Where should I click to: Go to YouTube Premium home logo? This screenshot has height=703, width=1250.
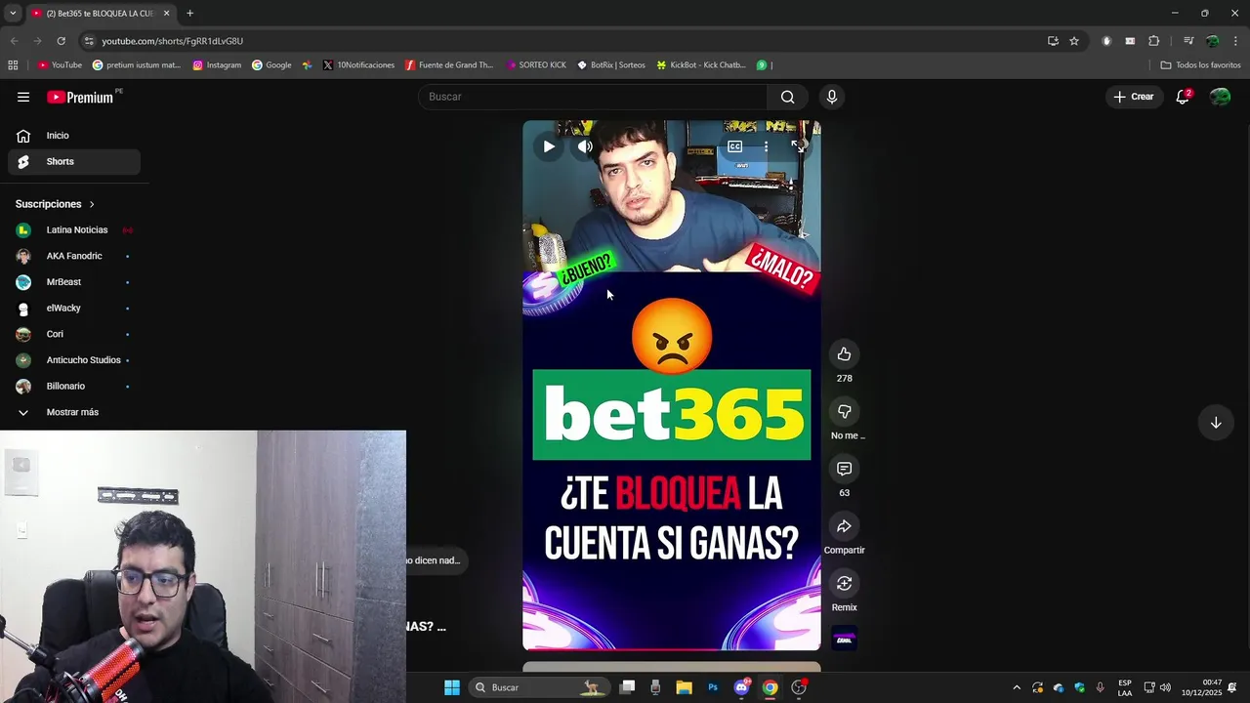pos(80,97)
